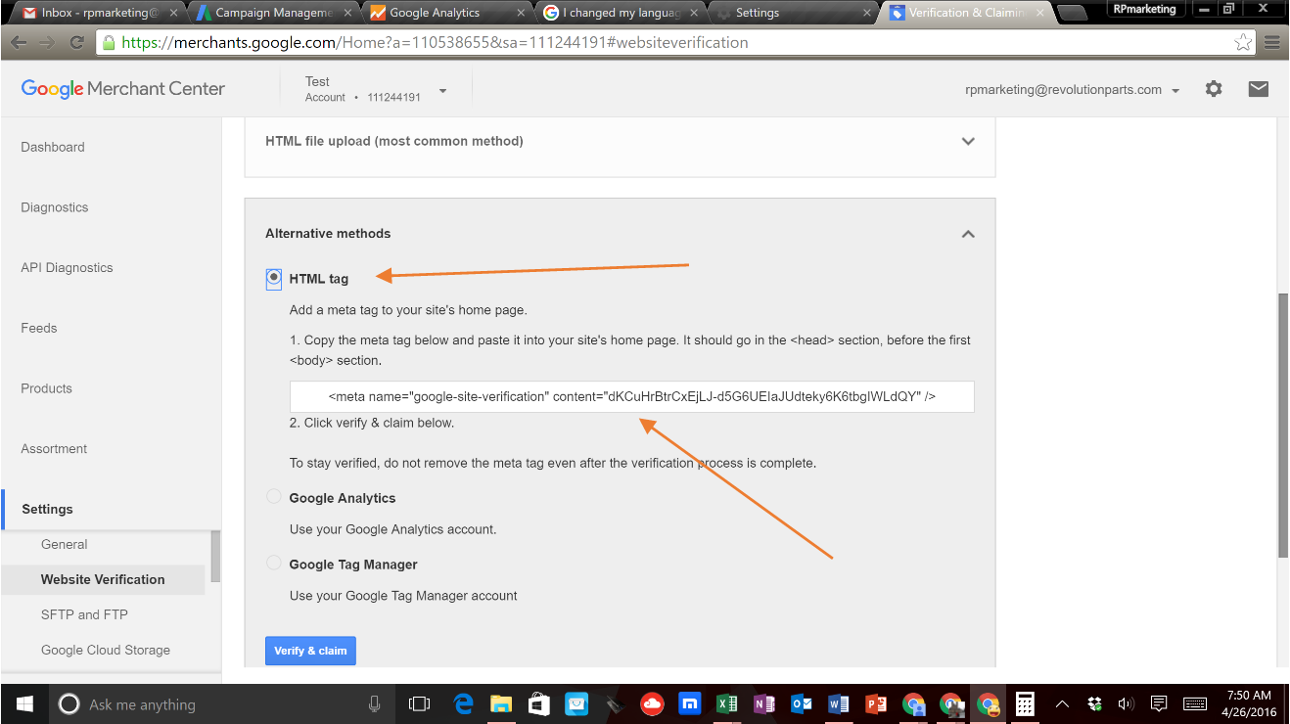
Task: Open the mail envelope icon in header
Action: (x=1259, y=89)
